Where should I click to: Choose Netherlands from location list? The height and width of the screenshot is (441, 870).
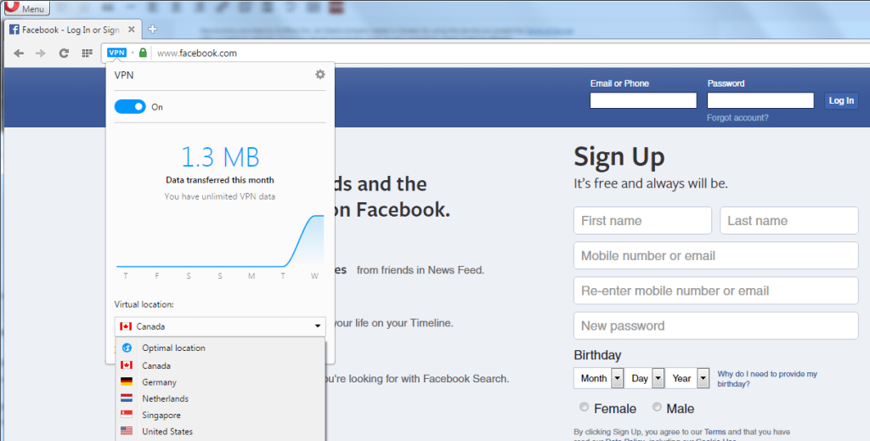pos(220,399)
